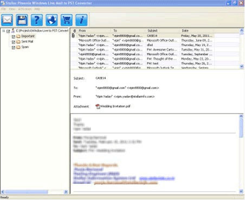Click the message body vertical scrollbar thumb

tap(241, 128)
